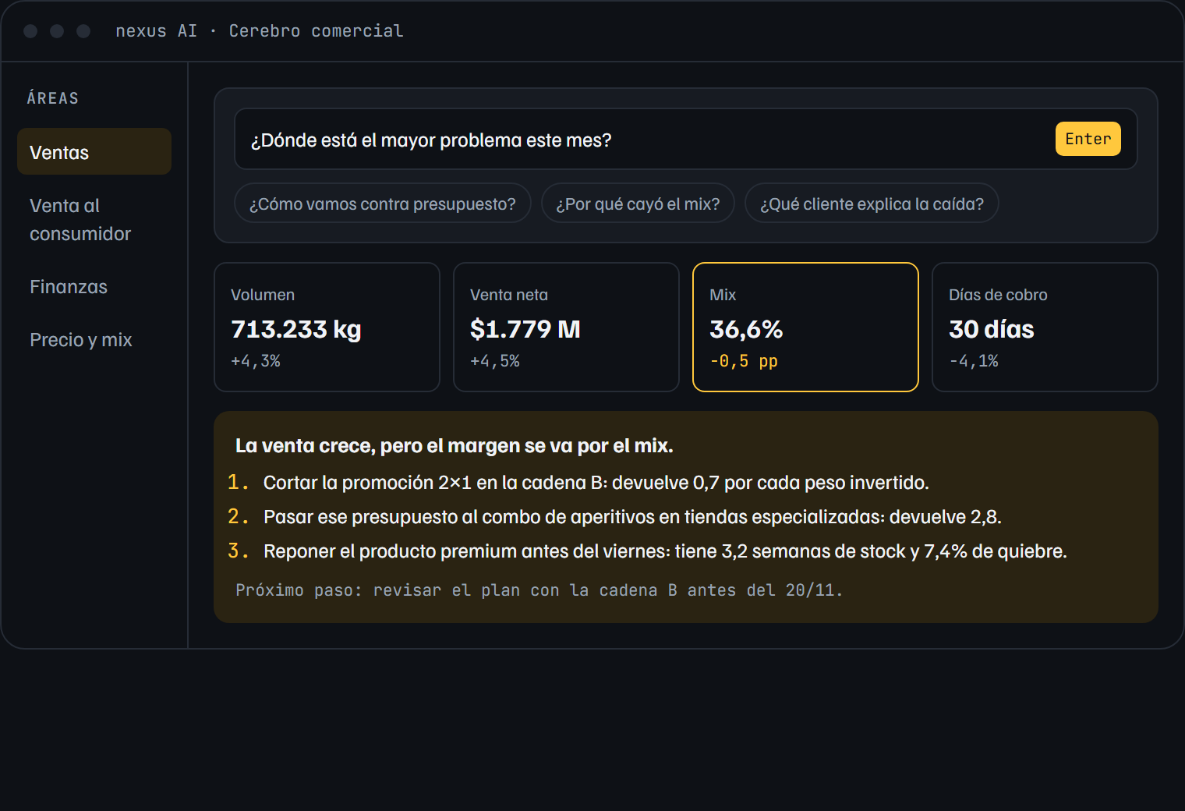Click the yellow Enter button

(x=1088, y=139)
